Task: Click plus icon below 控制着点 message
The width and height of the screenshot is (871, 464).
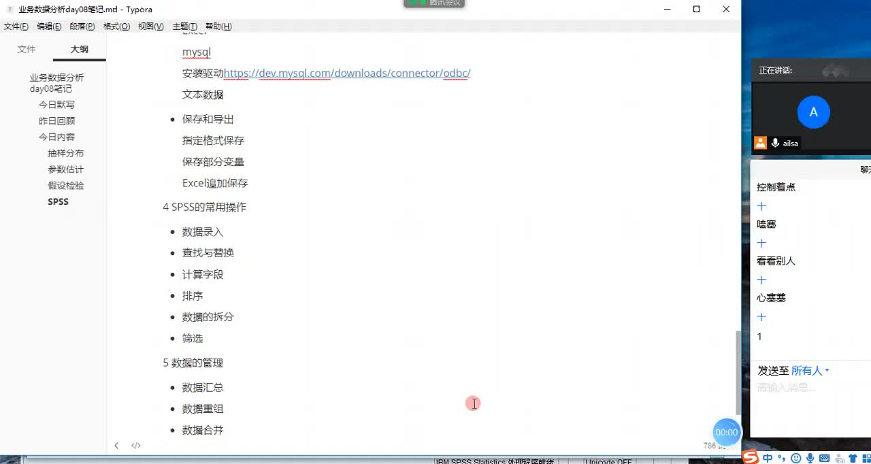Action: [x=761, y=206]
